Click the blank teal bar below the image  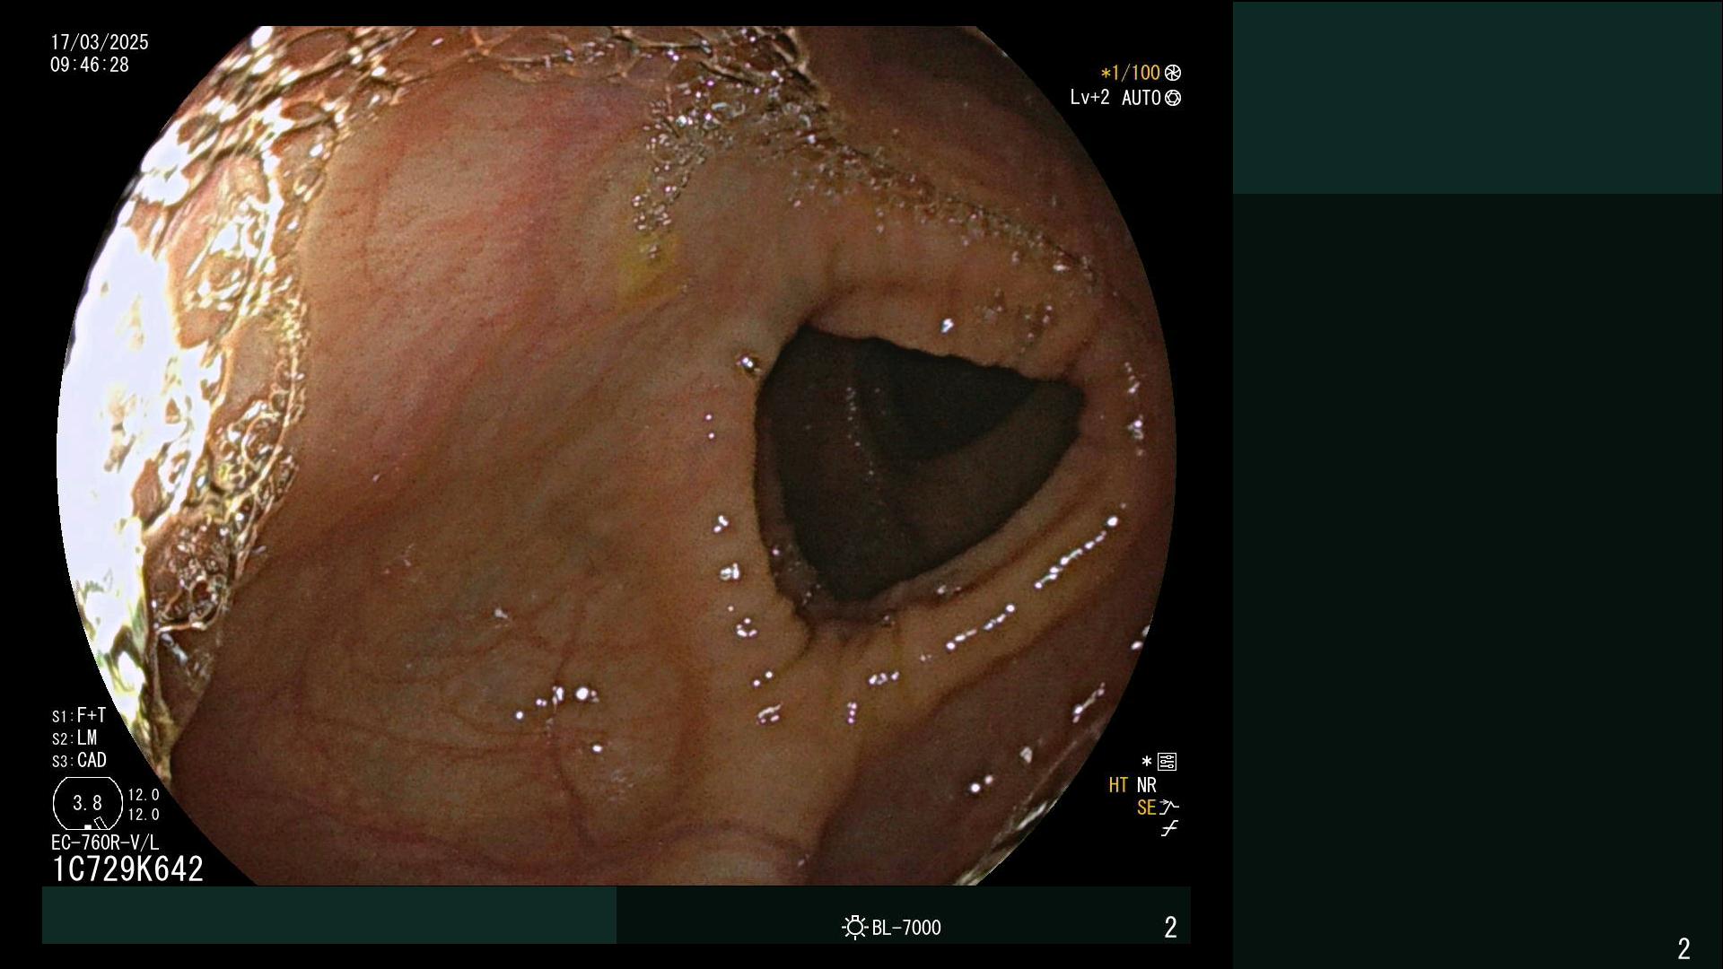329,915
